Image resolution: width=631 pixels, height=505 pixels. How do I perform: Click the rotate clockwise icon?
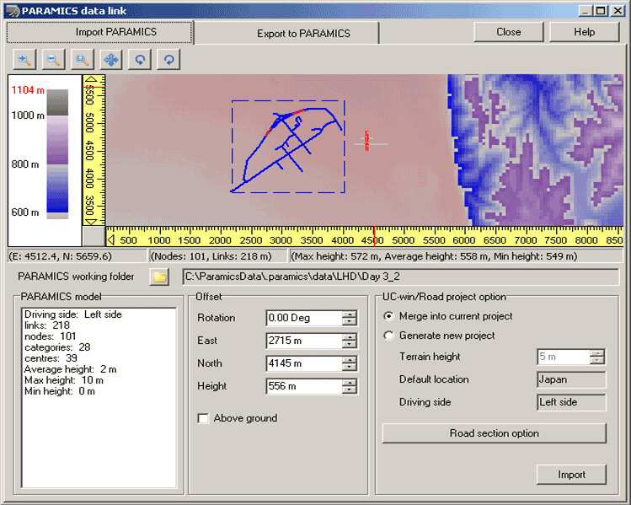tap(168, 60)
